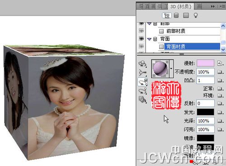226x166 pixels.
Task: Switch to the 直 panel tab
Action: tap(147, 6)
